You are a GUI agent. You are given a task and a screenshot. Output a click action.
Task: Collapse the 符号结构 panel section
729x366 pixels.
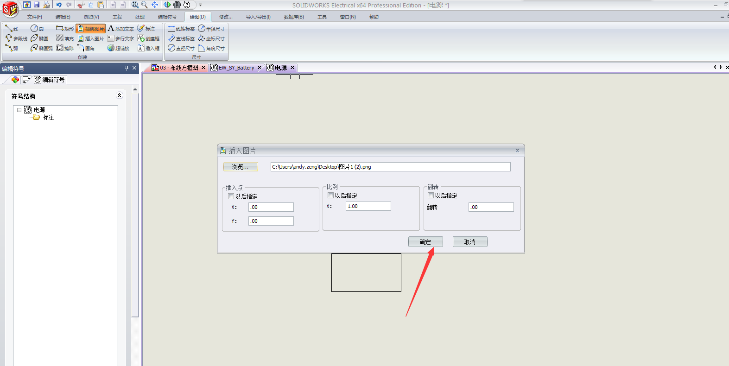tap(119, 95)
